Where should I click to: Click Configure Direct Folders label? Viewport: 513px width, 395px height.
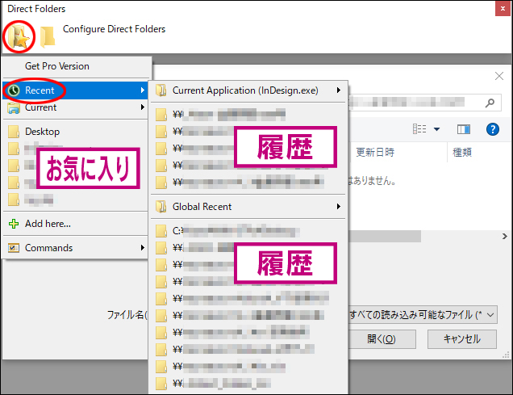pyautogui.click(x=114, y=29)
